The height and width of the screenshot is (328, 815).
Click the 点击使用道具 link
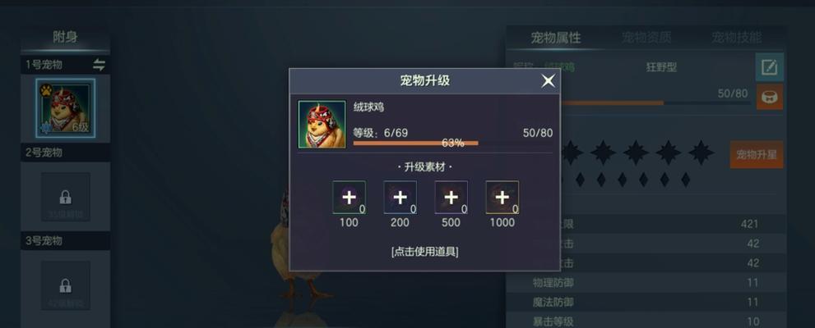pos(424,252)
